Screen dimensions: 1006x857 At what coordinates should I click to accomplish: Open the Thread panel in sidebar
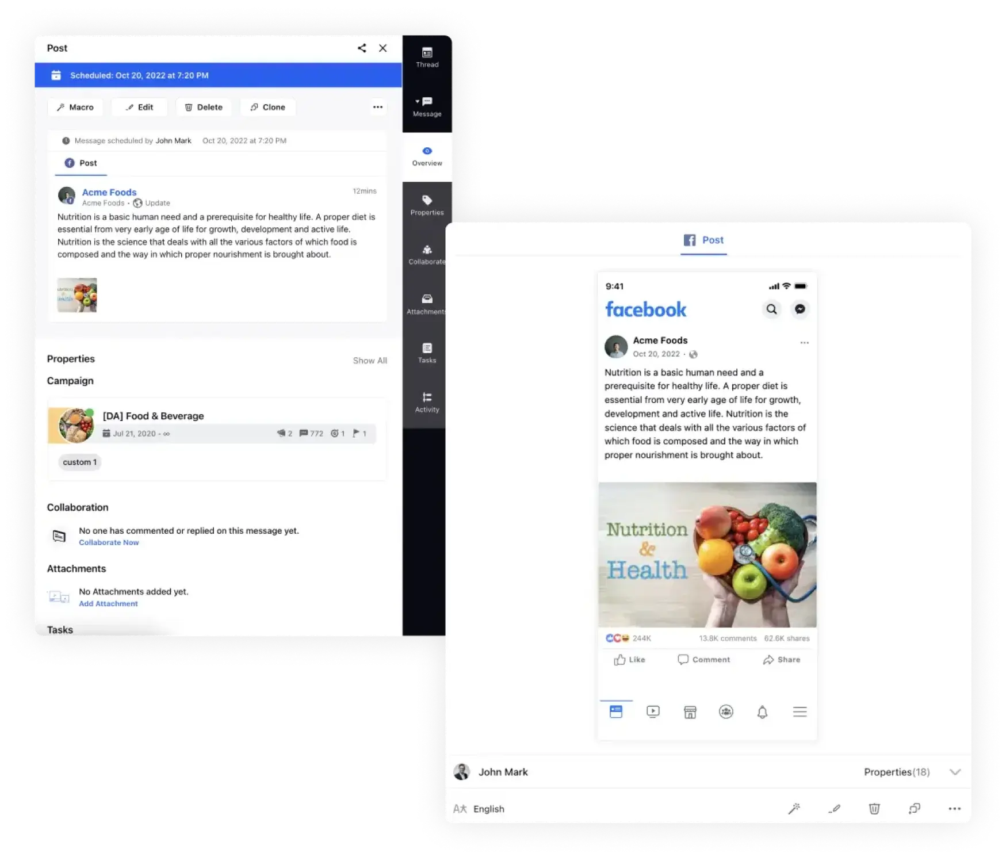coord(427,58)
